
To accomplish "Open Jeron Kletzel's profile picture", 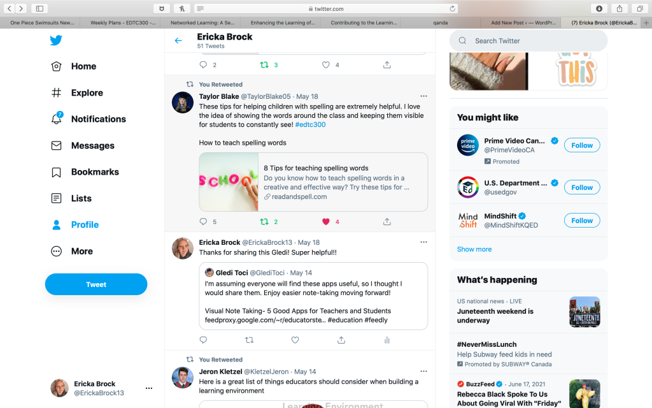I will pos(183,377).
